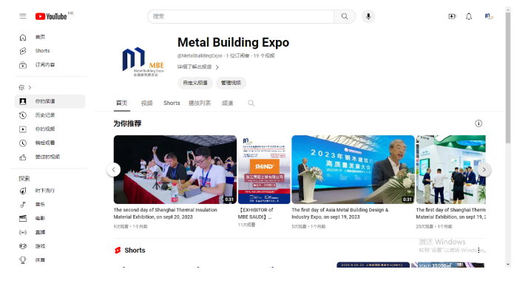Screen dimensions: 531x292
Task: Switch to the 播放列表 tab
Action: coord(200,103)
